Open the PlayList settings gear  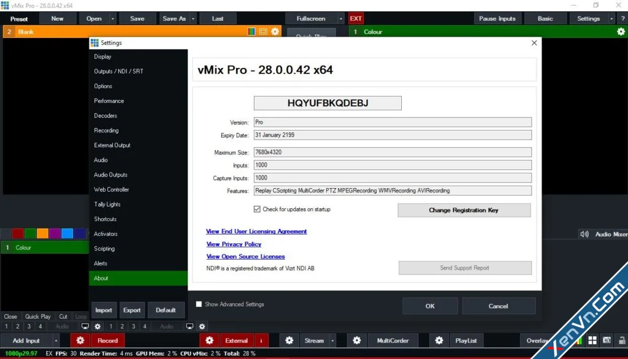coord(439,341)
